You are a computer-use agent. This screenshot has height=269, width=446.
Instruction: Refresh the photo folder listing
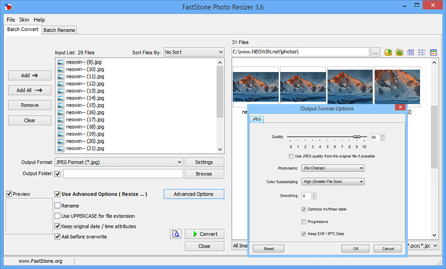point(399,52)
